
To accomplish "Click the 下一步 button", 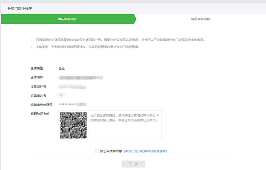I will click(133, 164).
